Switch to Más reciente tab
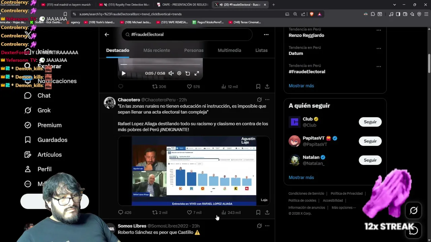This screenshot has width=431, height=242. point(157,50)
